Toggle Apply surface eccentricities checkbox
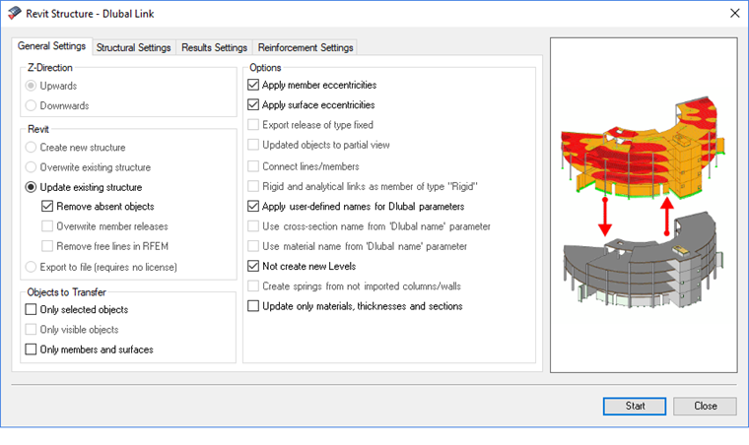 [x=254, y=105]
